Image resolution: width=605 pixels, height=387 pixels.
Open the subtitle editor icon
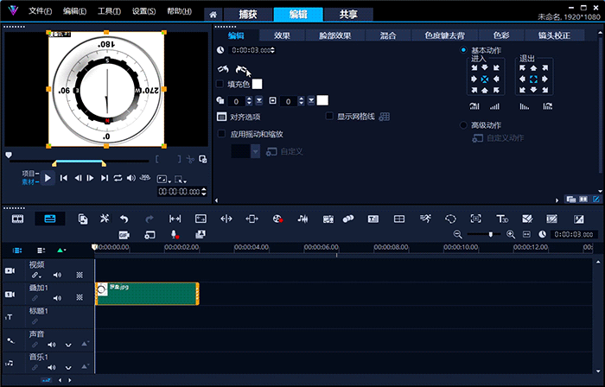pos(373,219)
